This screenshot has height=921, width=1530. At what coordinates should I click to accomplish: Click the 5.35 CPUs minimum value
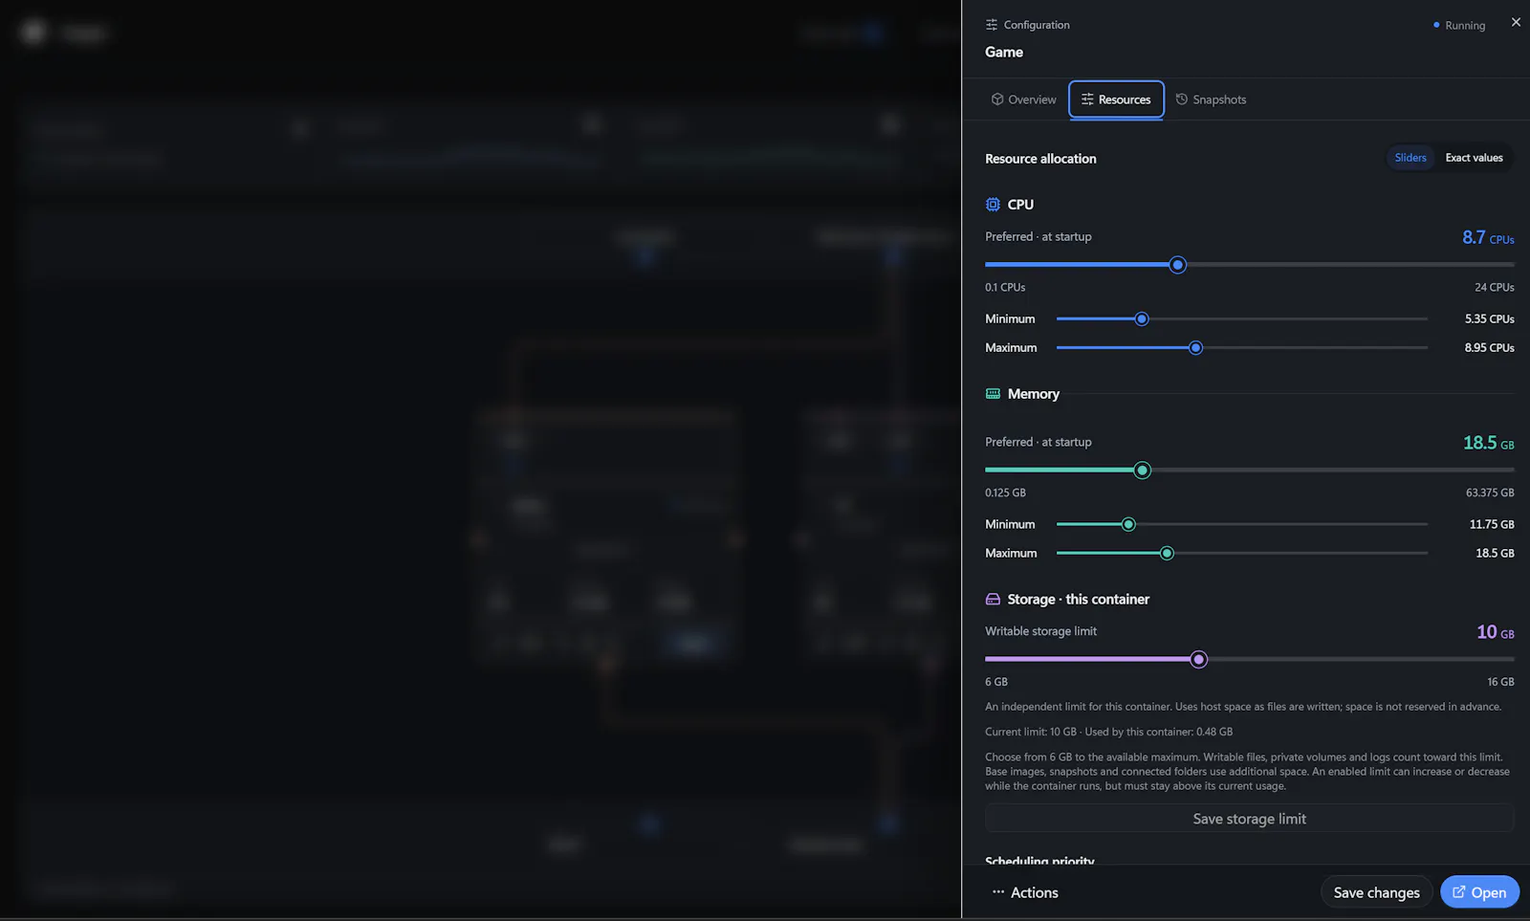tap(1490, 319)
